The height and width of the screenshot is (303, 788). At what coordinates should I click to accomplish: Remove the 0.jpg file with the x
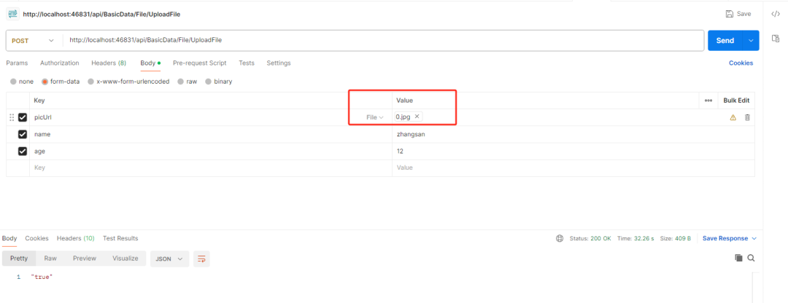[417, 117]
